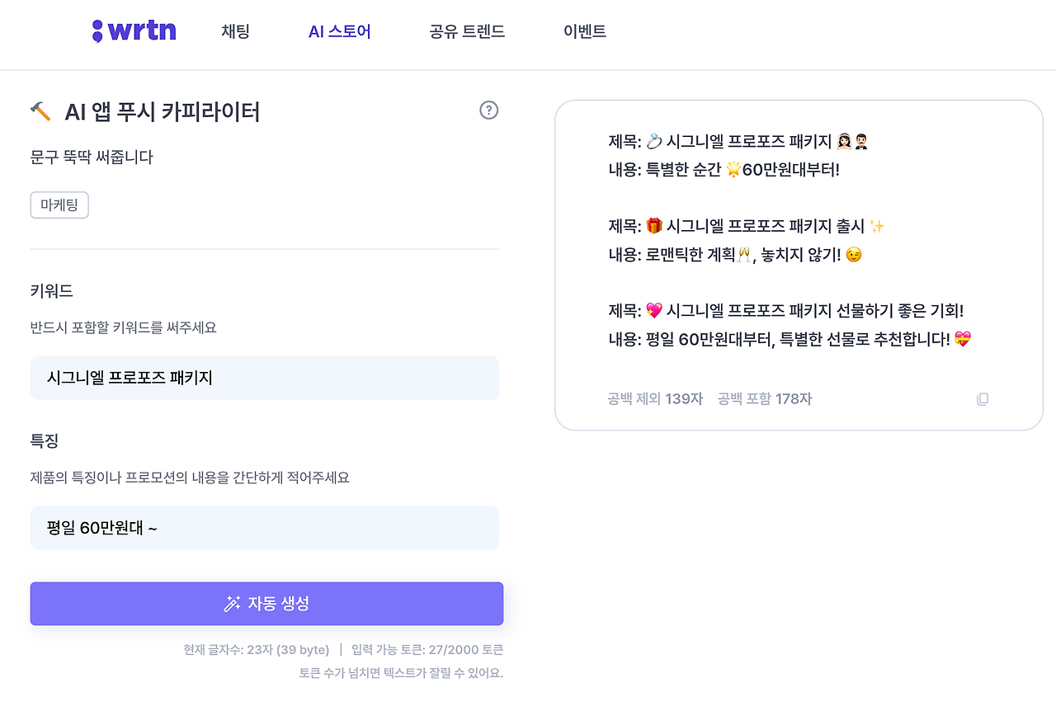Click the 특징 input containing 평일 60만원대
The image size is (1056, 706).
(x=264, y=527)
